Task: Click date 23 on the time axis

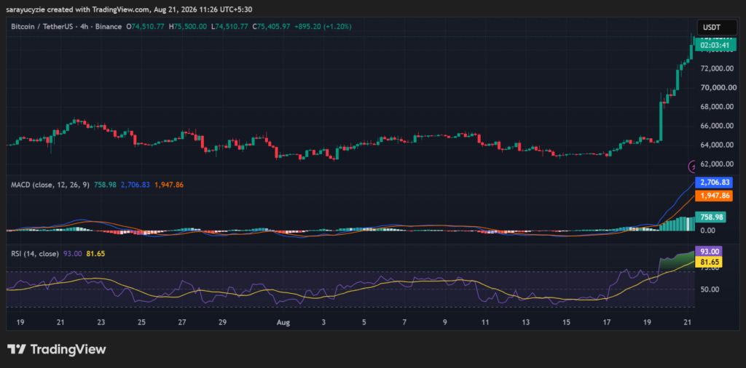Action: [101, 322]
